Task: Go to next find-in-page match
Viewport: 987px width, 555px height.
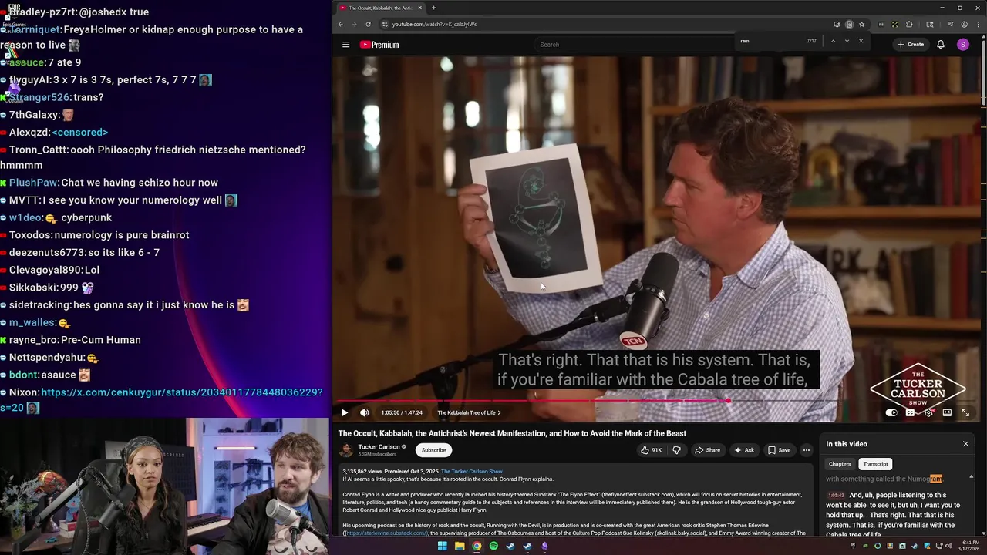Action: [847, 41]
